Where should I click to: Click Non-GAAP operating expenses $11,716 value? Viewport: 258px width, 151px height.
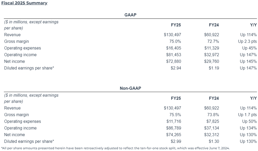tap(174, 121)
